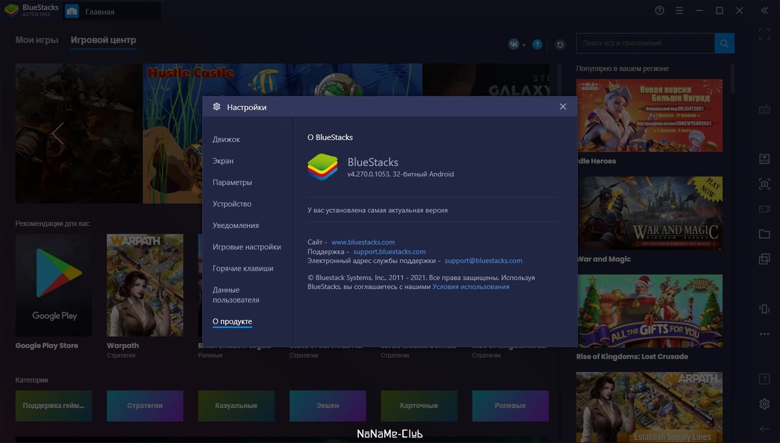Screen dimensions: 780x443
Task: Select Горячие клавиши in settings
Action: (x=243, y=268)
